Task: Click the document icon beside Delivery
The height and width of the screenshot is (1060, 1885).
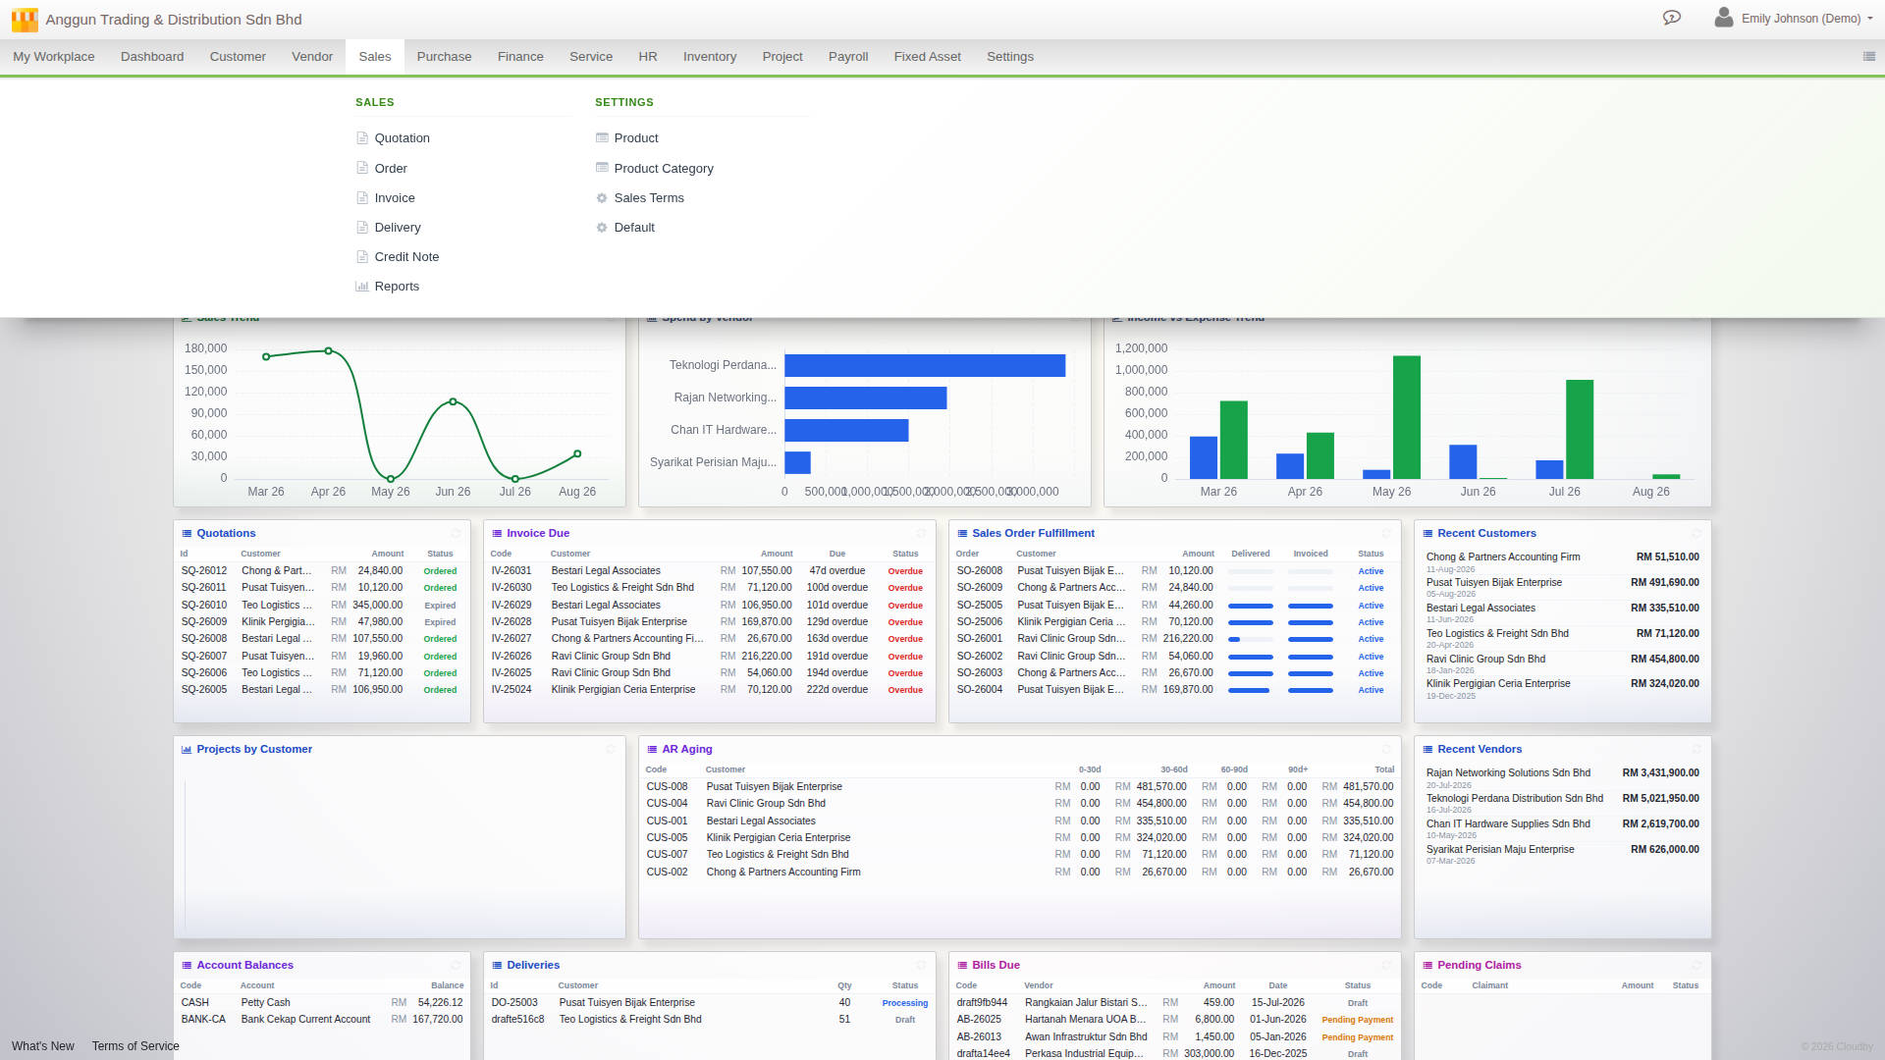Action: click(x=362, y=228)
